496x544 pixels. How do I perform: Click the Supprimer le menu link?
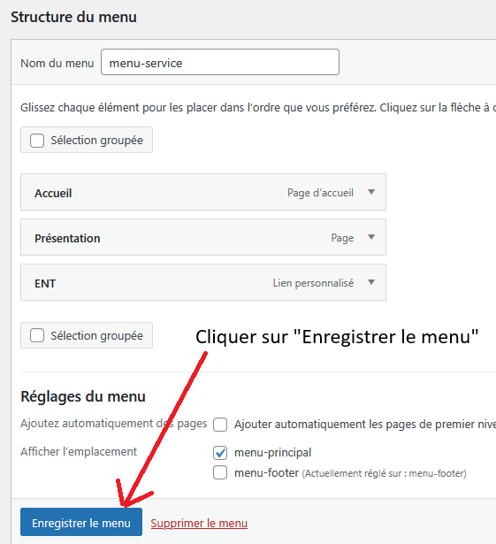click(199, 523)
